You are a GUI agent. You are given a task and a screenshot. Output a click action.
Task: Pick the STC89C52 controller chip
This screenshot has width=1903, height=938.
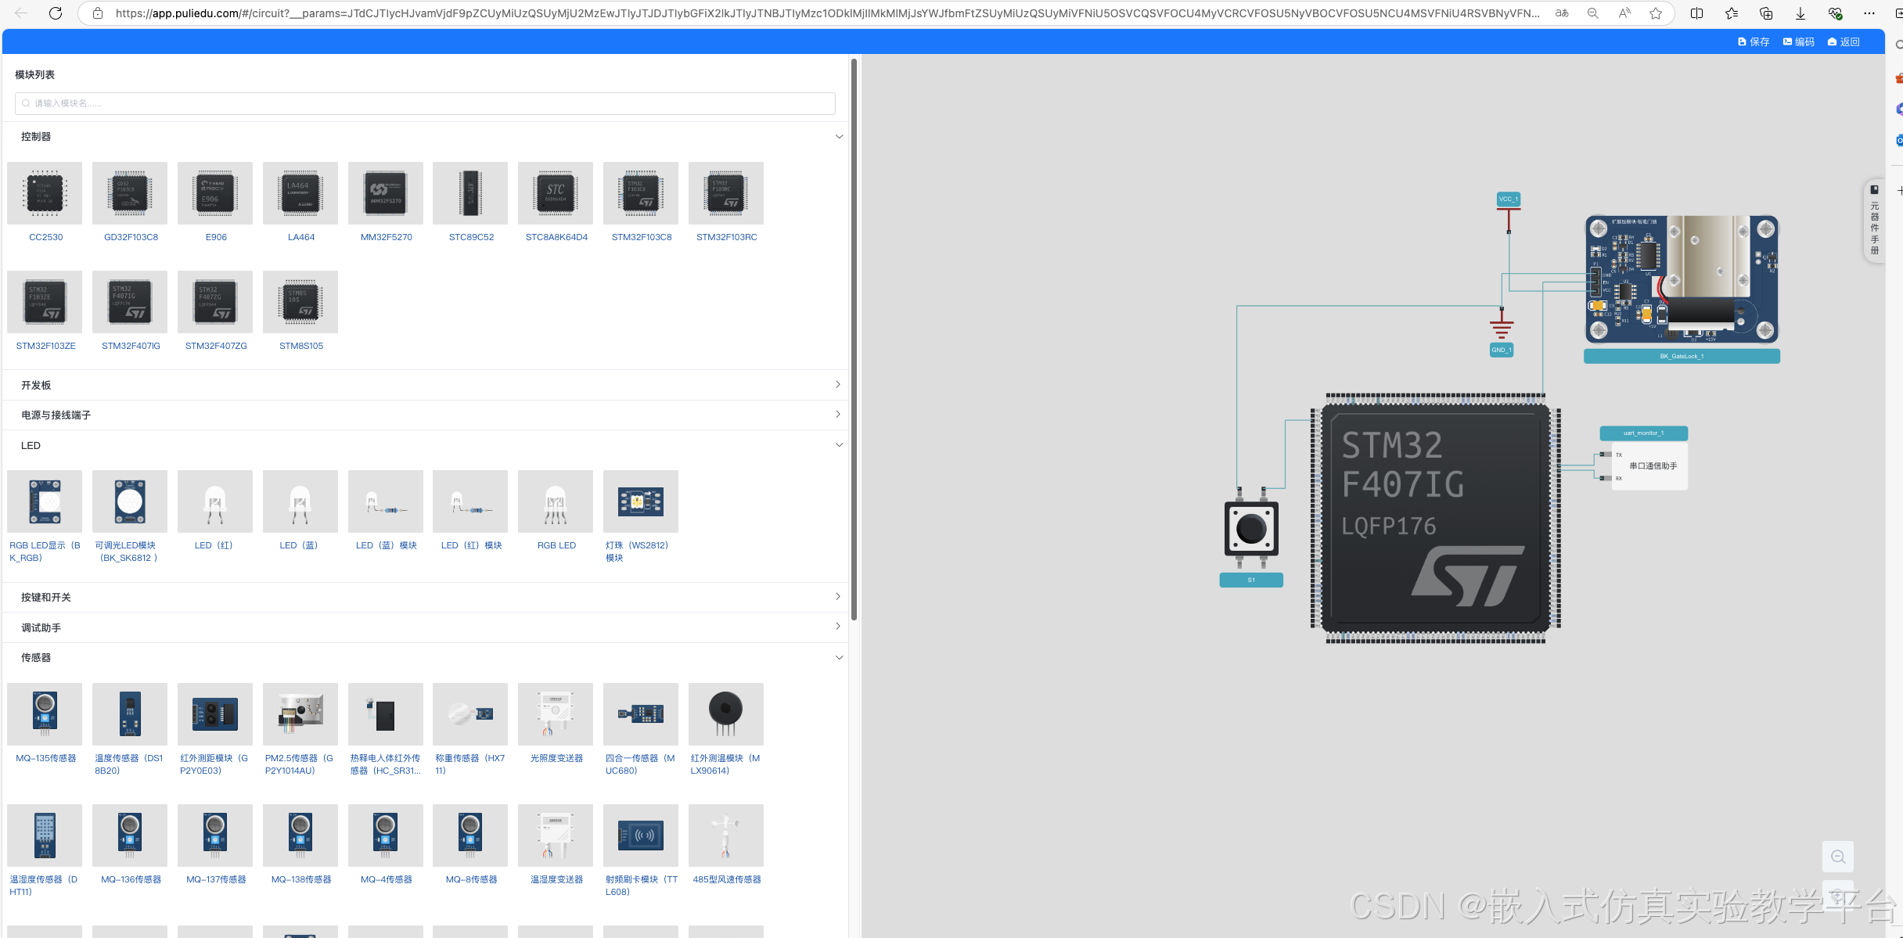470,193
